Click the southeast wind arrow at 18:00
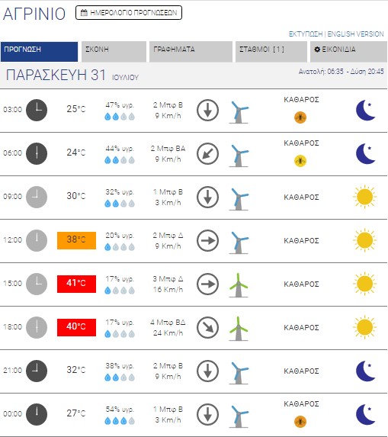The image size is (388, 437). (x=207, y=327)
